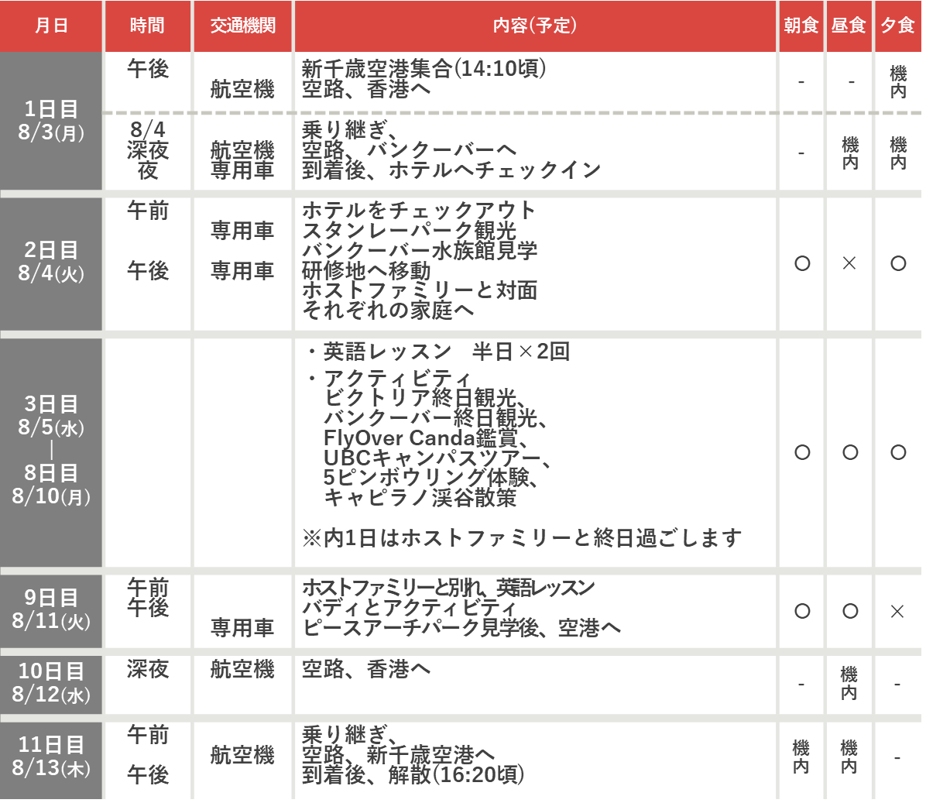
Task: Click the 新千歳空港集合(14:10頃) text
Action: 424,69
